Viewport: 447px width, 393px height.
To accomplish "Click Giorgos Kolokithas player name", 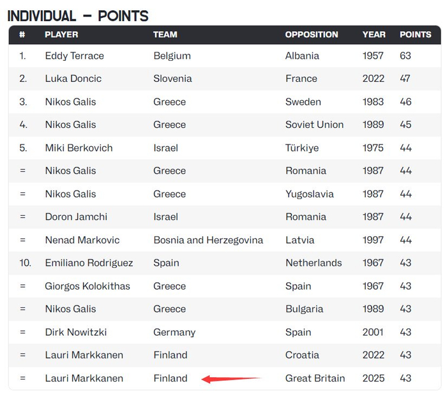I will 87,286.
